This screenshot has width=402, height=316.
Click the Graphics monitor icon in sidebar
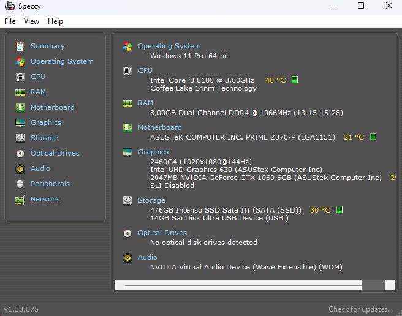coord(20,122)
